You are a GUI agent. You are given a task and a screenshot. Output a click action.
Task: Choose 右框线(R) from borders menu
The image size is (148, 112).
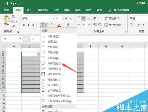click(59, 52)
